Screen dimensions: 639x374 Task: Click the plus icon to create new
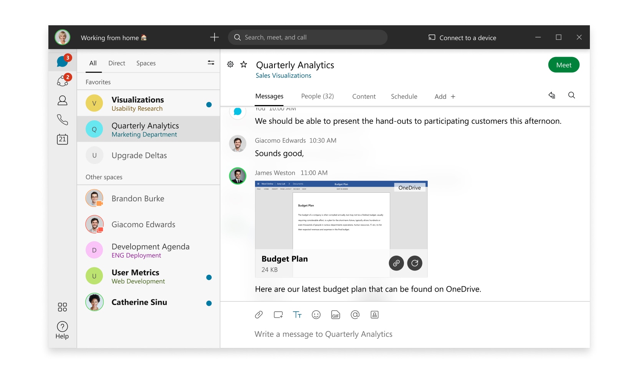(x=214, y=37)
